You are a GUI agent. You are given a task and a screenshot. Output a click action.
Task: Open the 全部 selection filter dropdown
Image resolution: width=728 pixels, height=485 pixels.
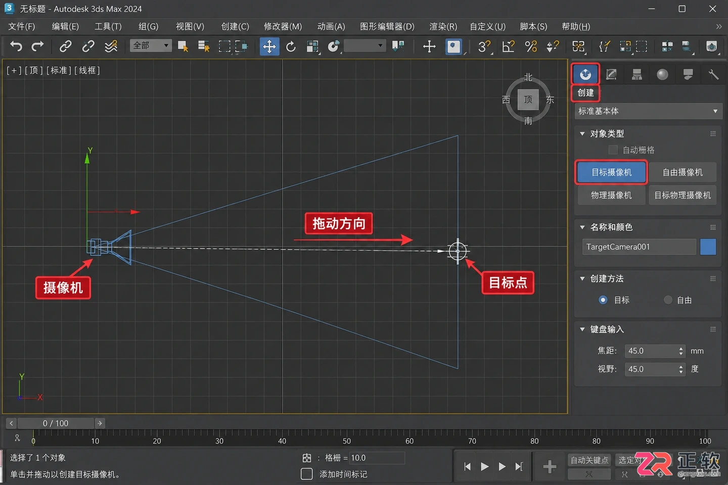151,45
